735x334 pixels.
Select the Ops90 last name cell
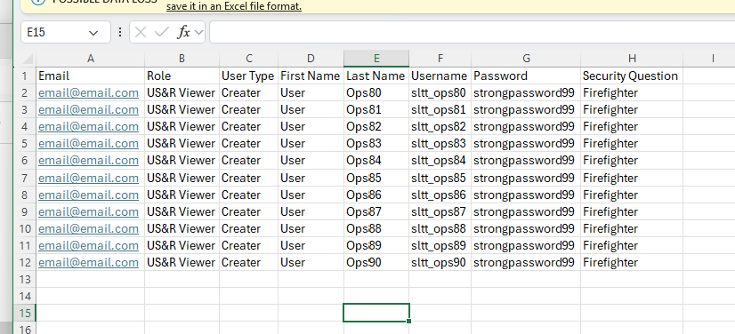(376, 262)
